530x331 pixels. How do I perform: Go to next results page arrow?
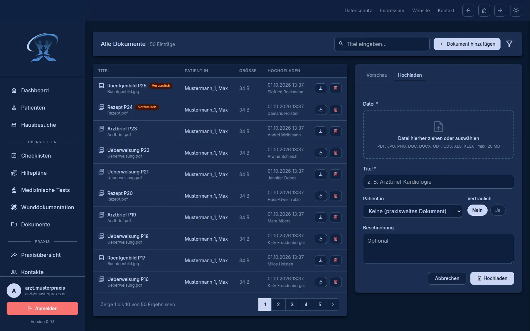[333, 305]
